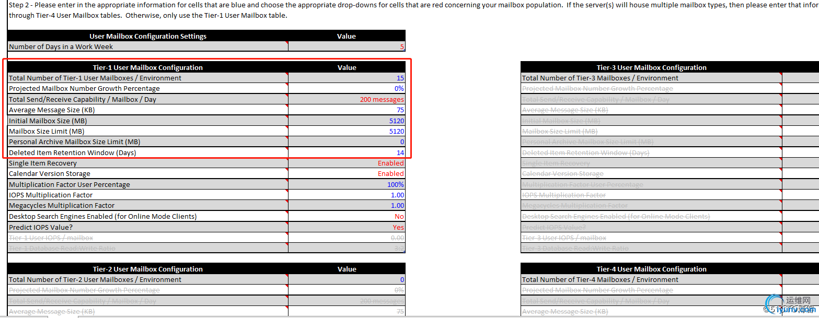Select the Tier-1 'Average Message Size (KB)' label
Screen dimensions: 819x318
coord(52,110)
